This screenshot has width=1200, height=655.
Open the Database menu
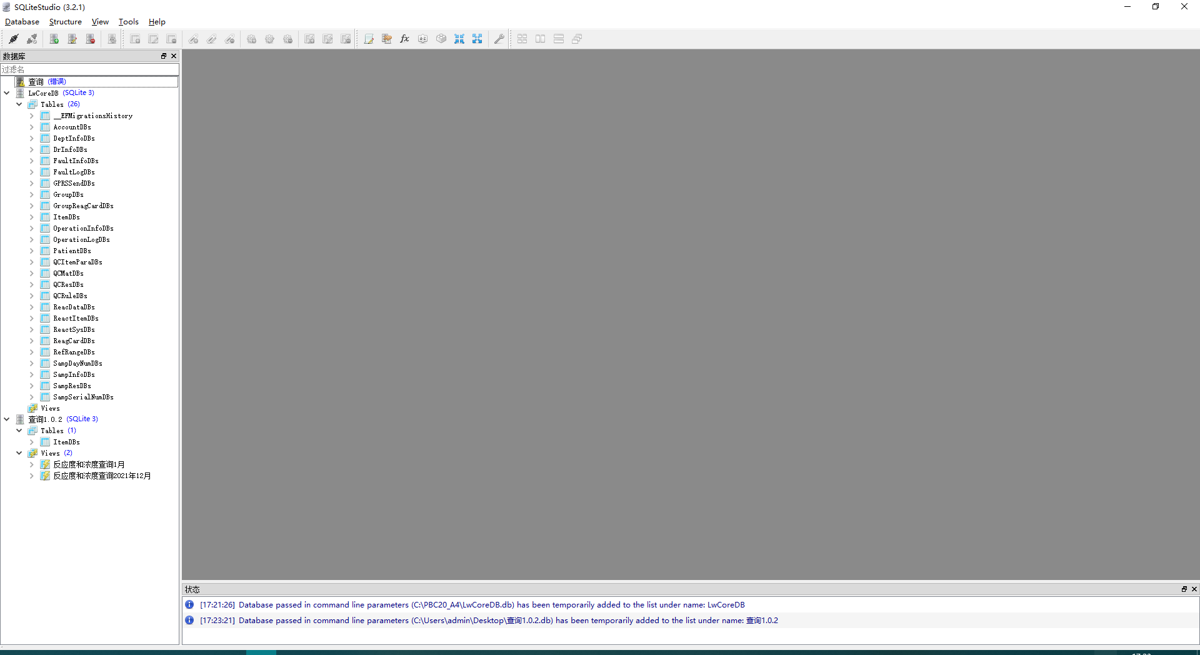click(22, 22)
